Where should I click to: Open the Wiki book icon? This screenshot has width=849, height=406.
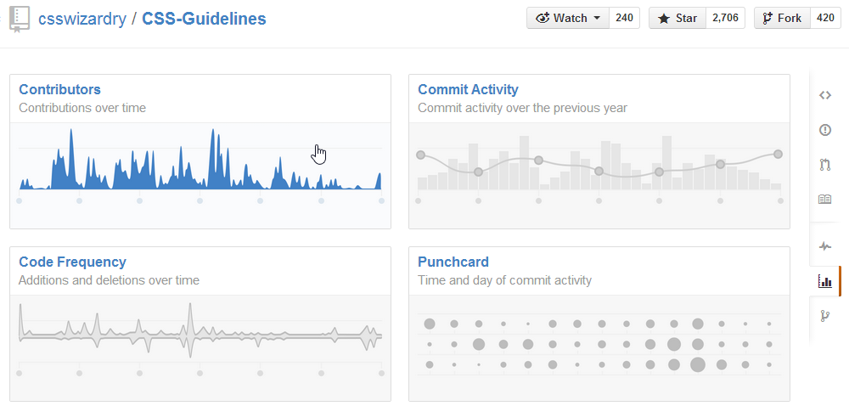pos(824,200)
